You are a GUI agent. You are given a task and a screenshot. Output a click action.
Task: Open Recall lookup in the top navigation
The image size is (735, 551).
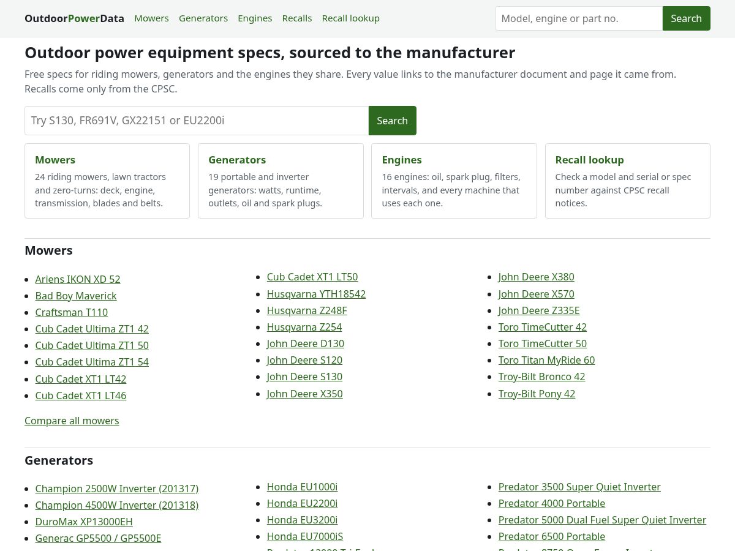[x=350, y=18]
